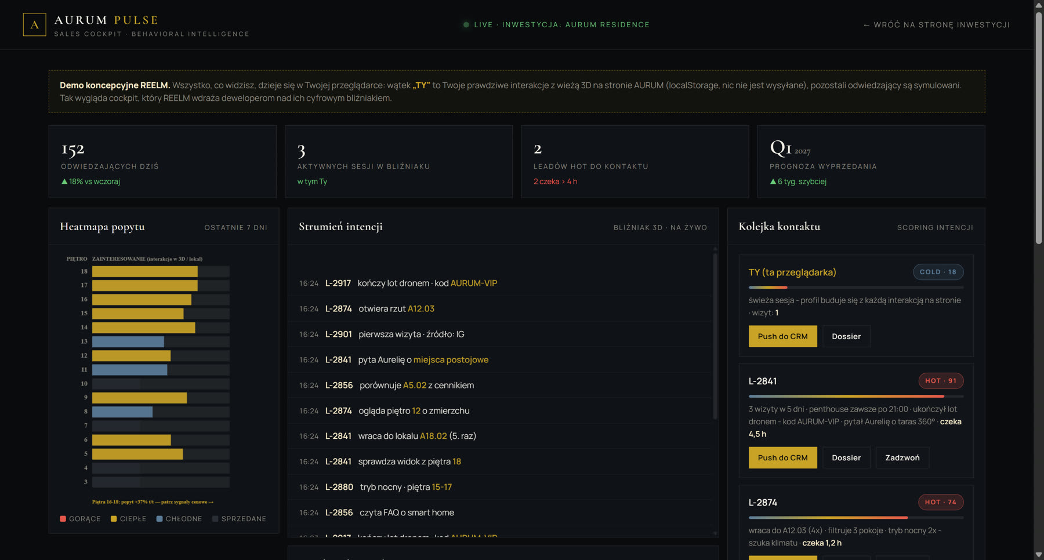
Task: Click the "COLD · 18" score badge
Action: click(x=938, y=272)
